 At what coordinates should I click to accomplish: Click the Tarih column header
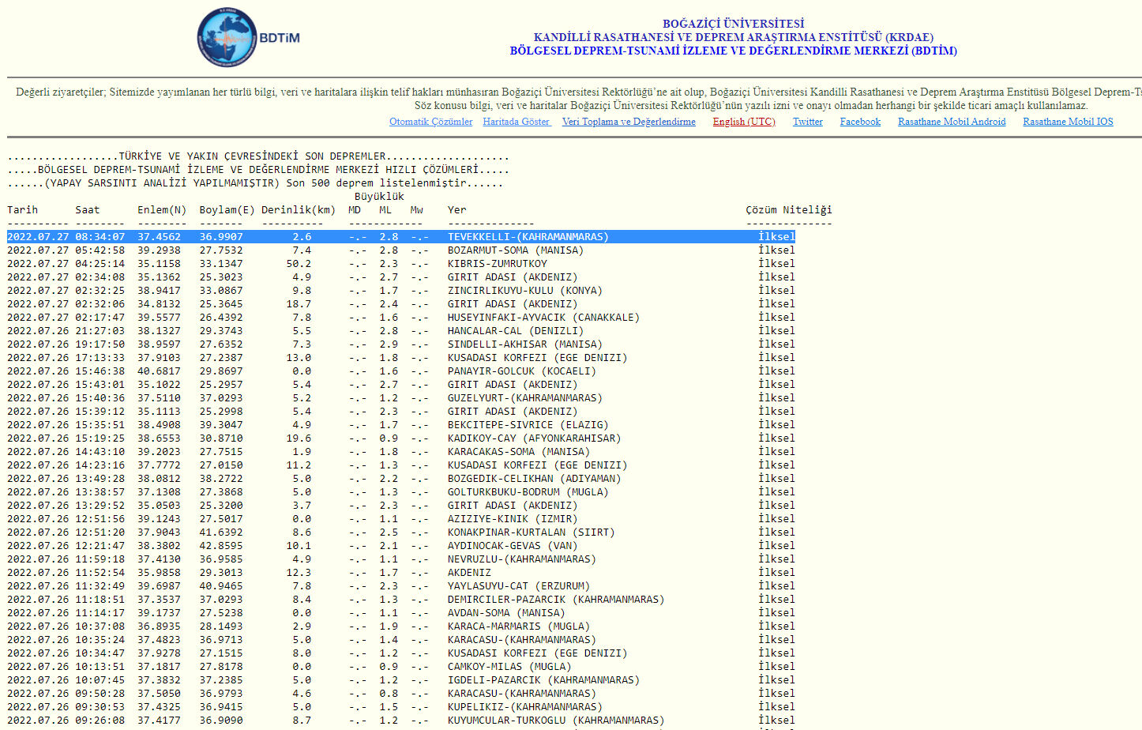[23, 210]
